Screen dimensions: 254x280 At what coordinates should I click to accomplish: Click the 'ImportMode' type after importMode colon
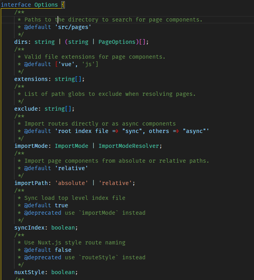72,146
